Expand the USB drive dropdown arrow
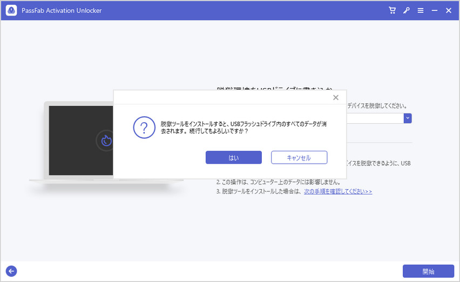Screen dimensions: 460x282 [x=408, y=118]
